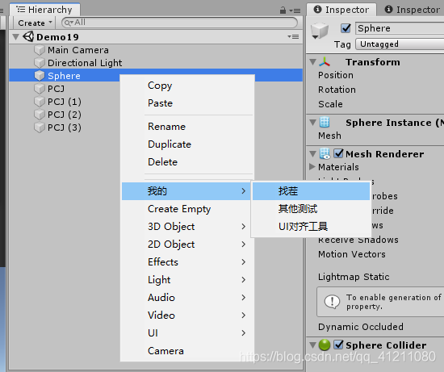Expand the Light submenu

pos(186,280)
